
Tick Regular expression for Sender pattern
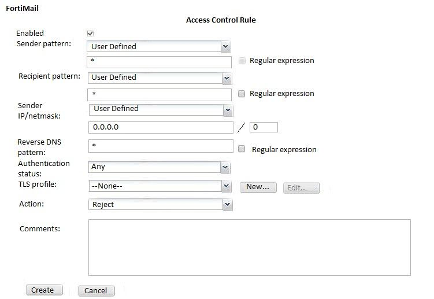pos(242,61)
